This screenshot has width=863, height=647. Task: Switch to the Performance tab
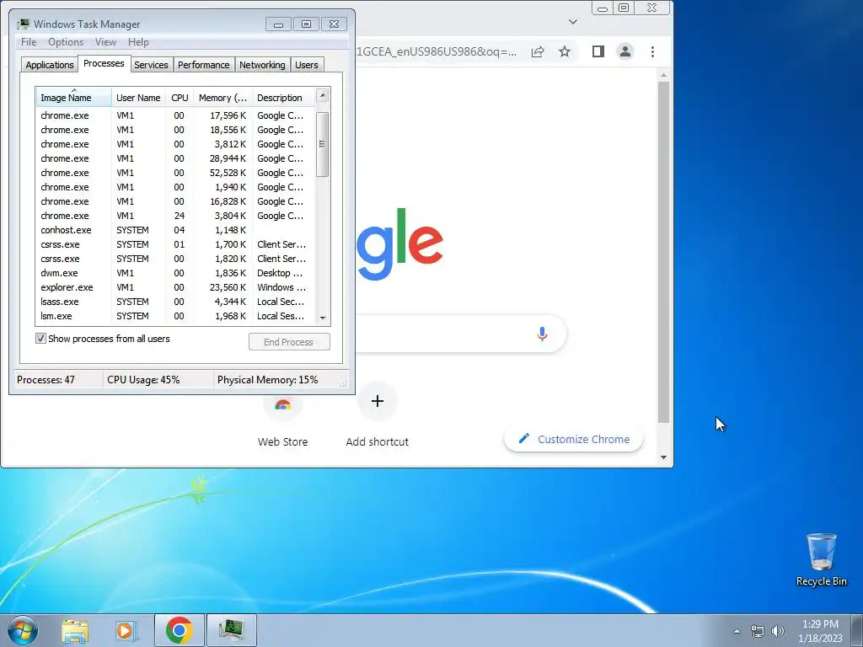204,65
